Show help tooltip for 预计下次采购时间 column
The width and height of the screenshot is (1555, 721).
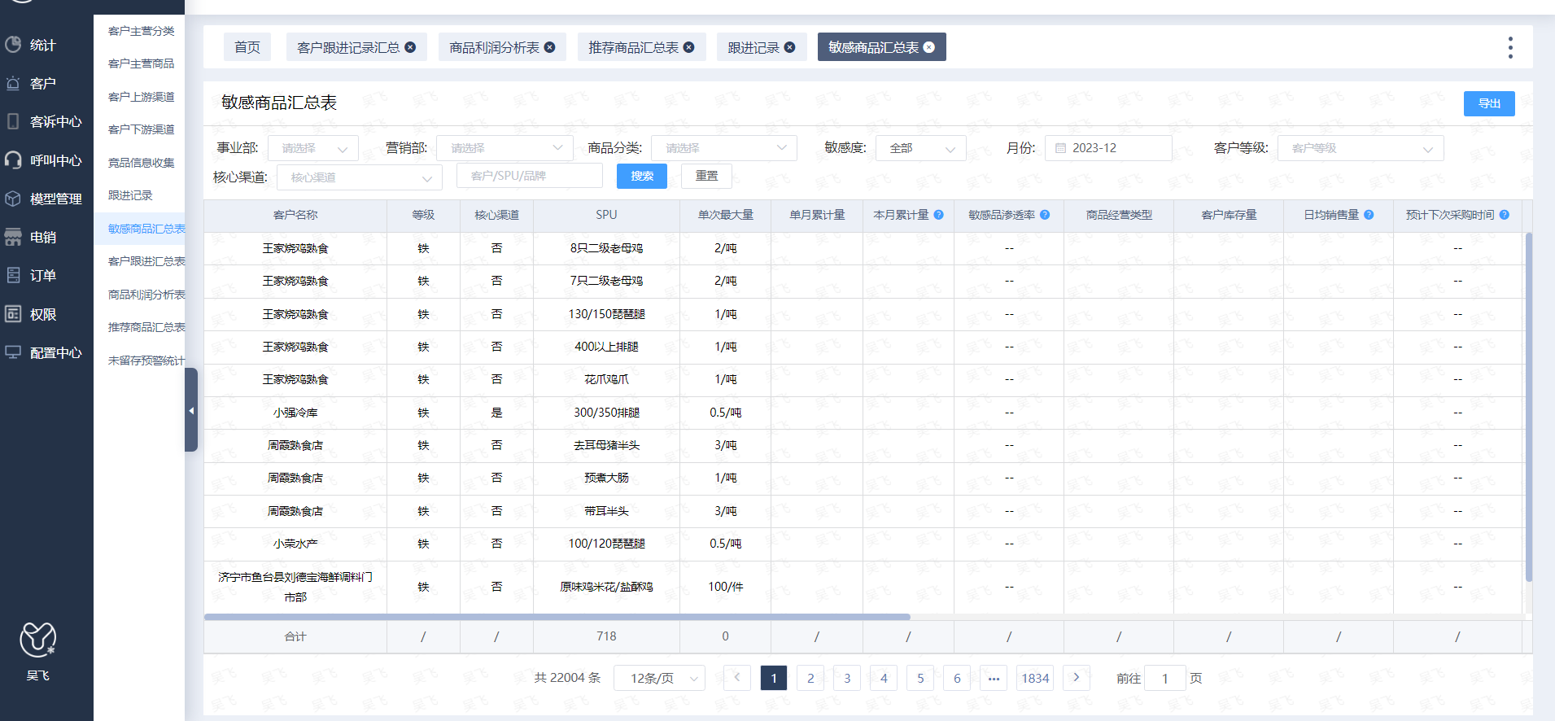[1504, 215]
